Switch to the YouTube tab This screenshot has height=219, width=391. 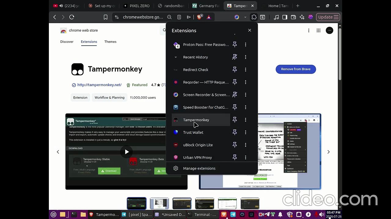click(66, 6)
